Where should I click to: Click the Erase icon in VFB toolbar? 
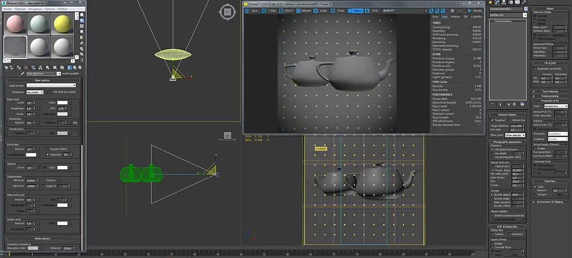coord(321,11)
